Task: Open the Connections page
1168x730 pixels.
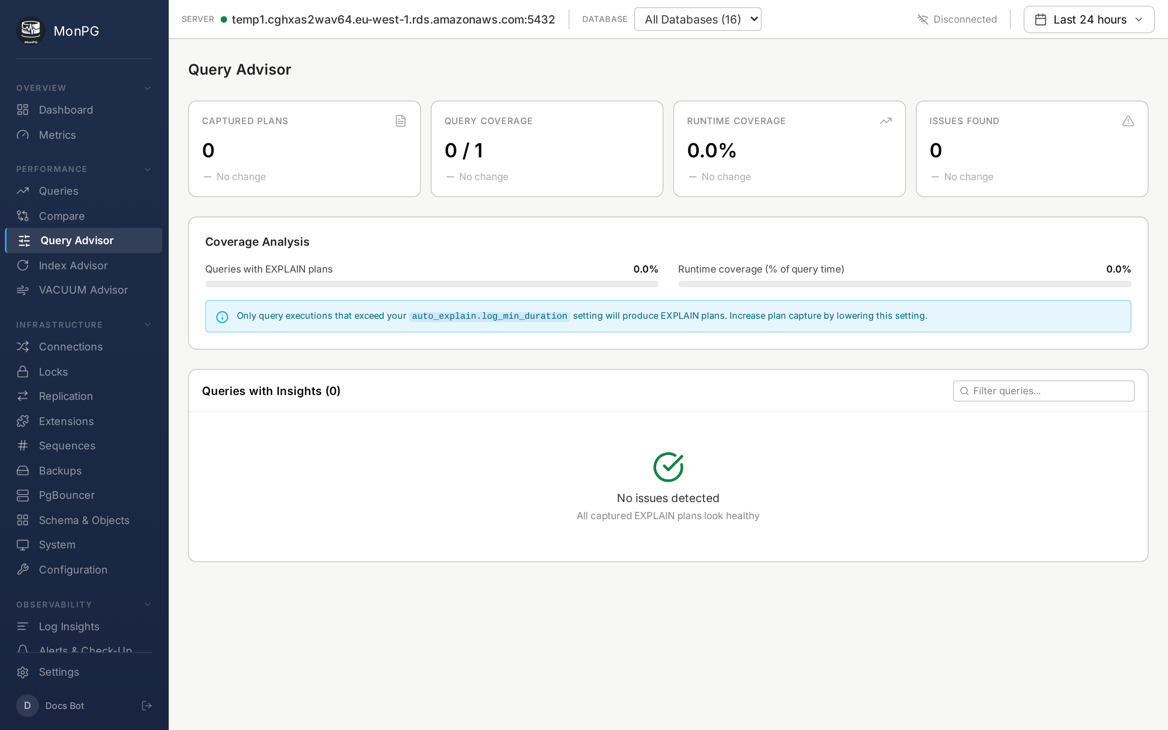Action: point(84,346)
